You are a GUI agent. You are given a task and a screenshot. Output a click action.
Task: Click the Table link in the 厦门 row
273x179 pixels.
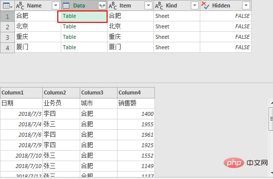[69, 47]
